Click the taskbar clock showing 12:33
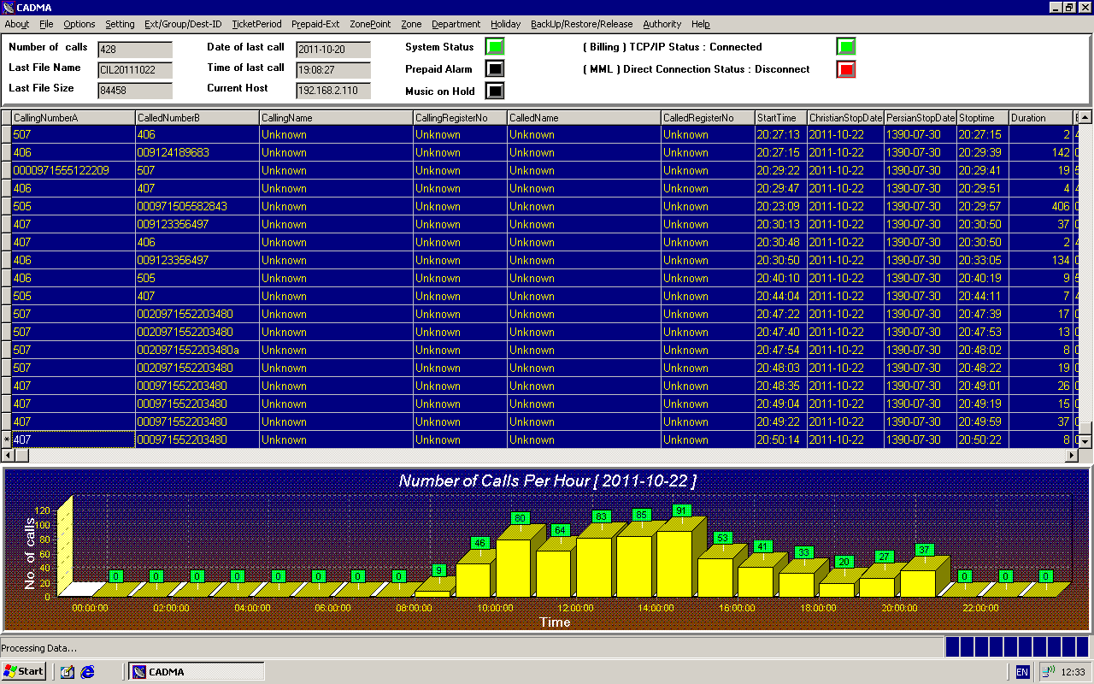The height and width of the screenshot is (684, 1094). coord(1073,672)
